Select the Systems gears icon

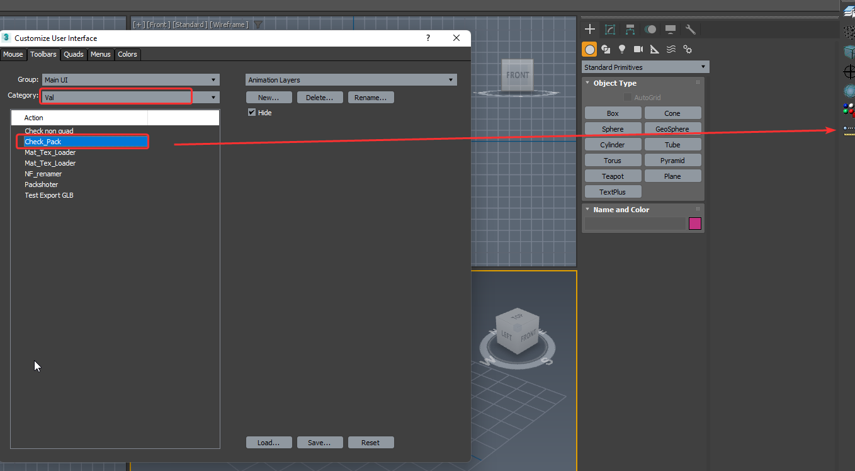coord(688,49)
